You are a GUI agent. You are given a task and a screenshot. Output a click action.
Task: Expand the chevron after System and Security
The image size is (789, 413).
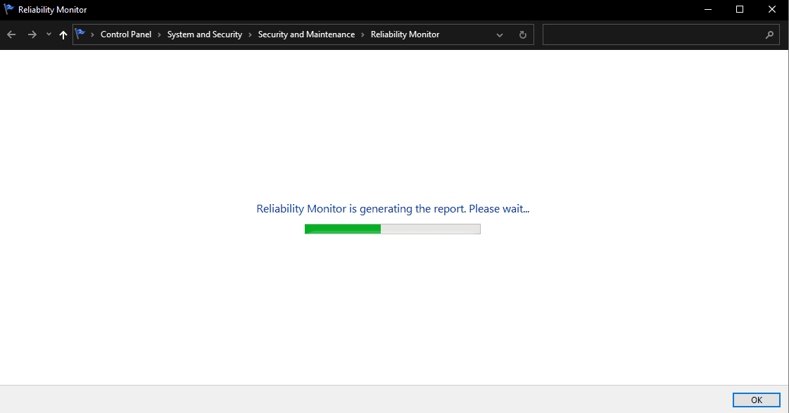tap(251, 34)
